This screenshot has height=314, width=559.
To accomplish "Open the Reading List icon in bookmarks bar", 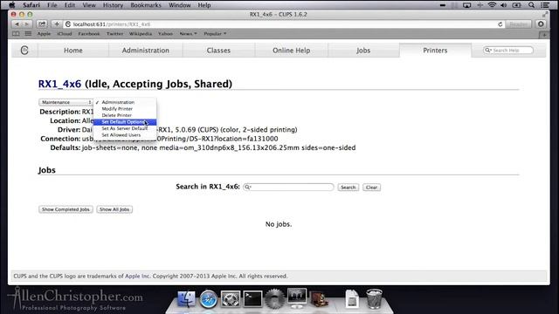I will click(16, 34).
